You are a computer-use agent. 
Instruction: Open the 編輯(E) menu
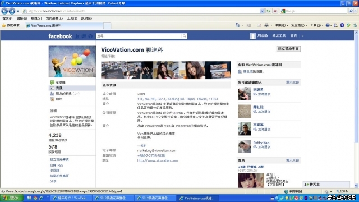[21, 19]
